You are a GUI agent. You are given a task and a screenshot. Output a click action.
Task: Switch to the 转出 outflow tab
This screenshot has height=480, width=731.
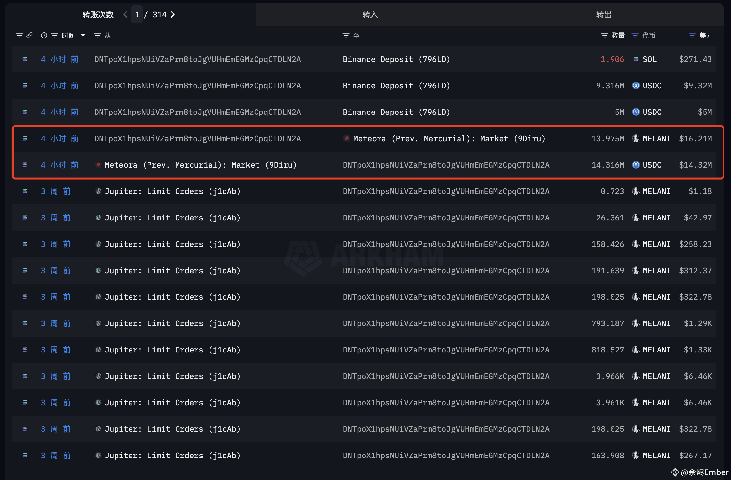[604, 15]
